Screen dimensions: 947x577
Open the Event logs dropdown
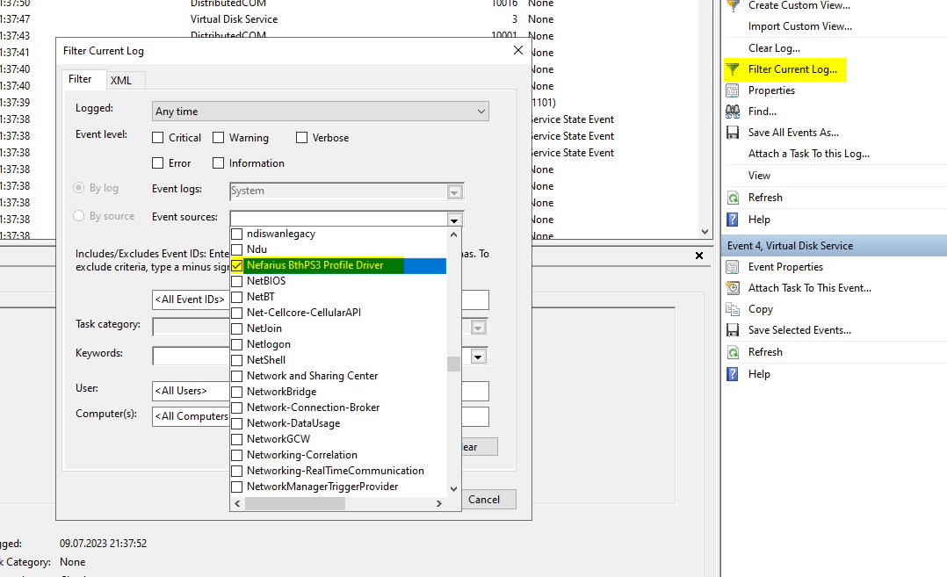tap(455, 191)
